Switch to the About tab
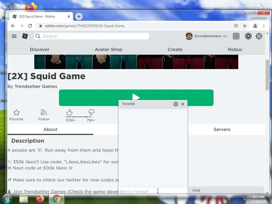Image resolution: width=272 pixels, height=204 pixels. click(x=50, y=129)
